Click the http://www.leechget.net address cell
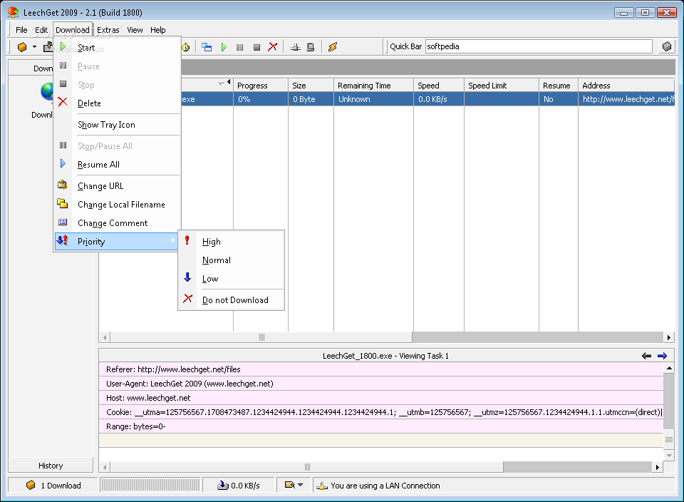The height and width of the screenshot is (502, 684). [626, 99]
